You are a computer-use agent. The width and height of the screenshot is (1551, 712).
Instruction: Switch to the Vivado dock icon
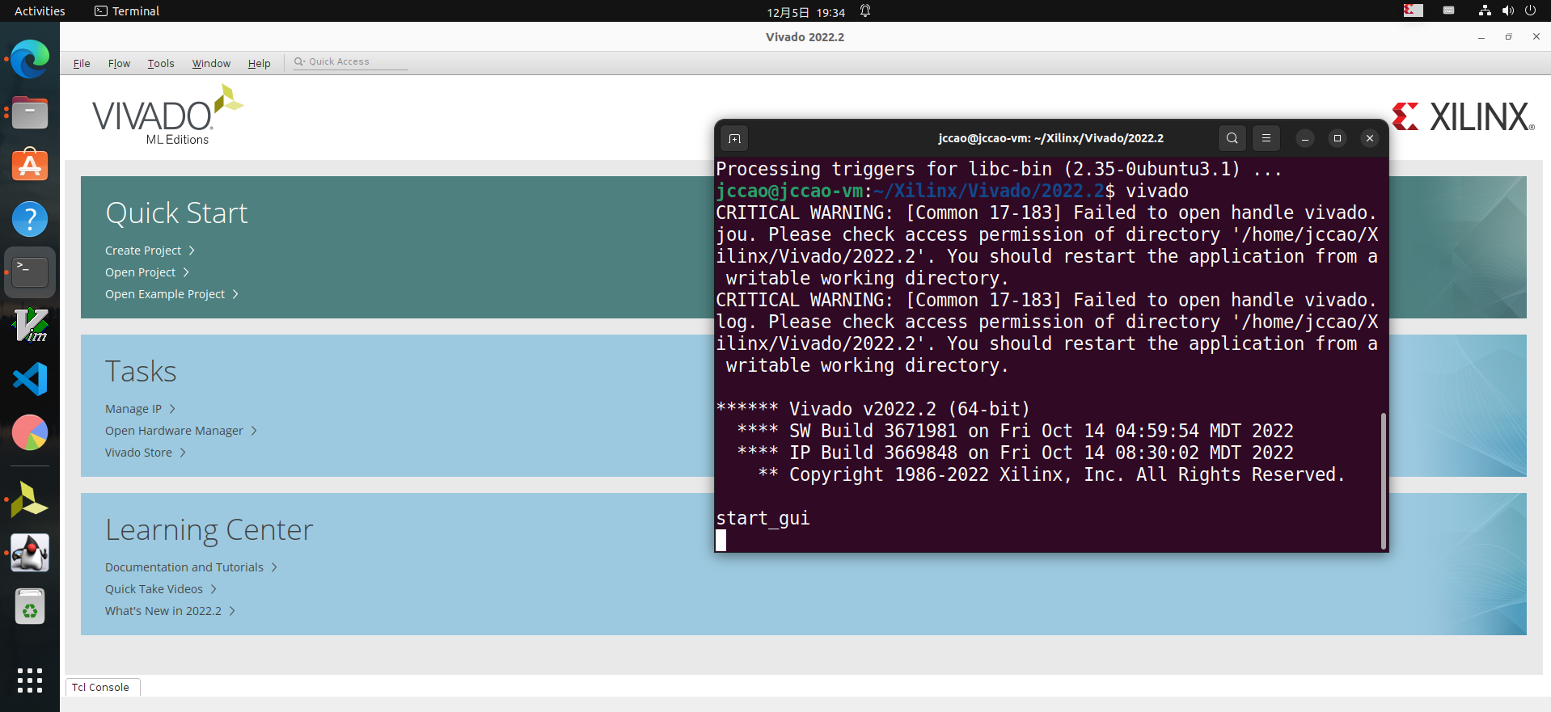(30, 500)
